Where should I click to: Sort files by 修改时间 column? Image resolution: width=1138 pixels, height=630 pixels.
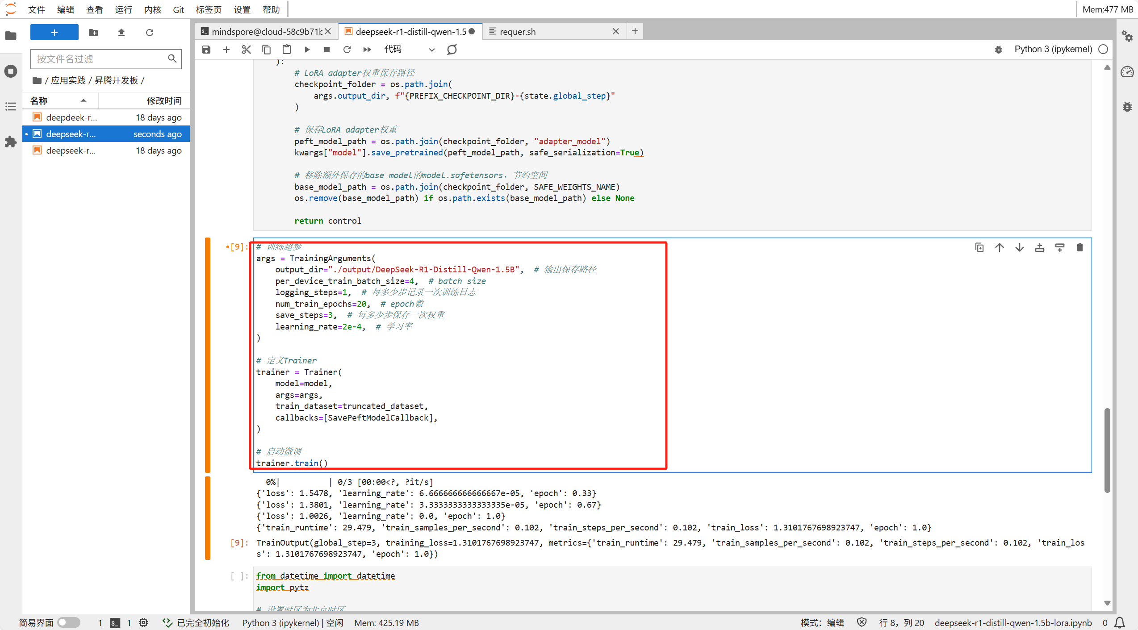click(x=163, y=100)
